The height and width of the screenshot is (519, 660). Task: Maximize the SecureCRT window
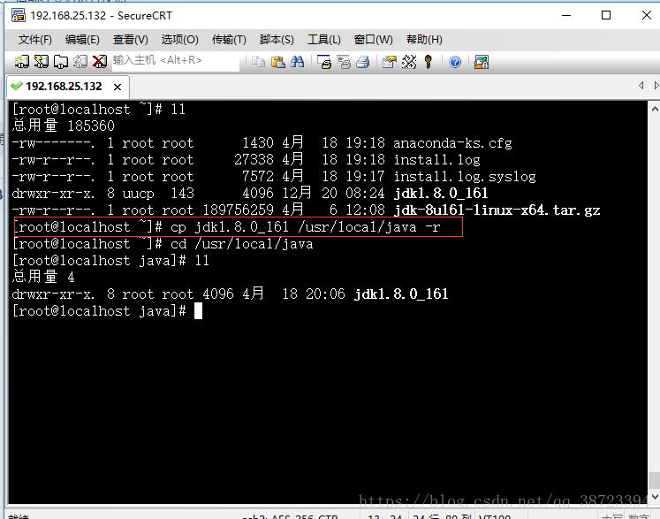pos(606,15)
